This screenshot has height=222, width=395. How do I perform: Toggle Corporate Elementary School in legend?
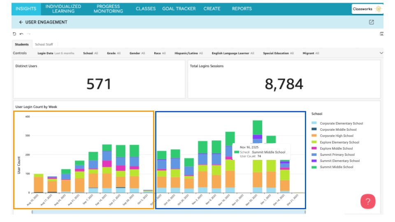click(341, 123)
